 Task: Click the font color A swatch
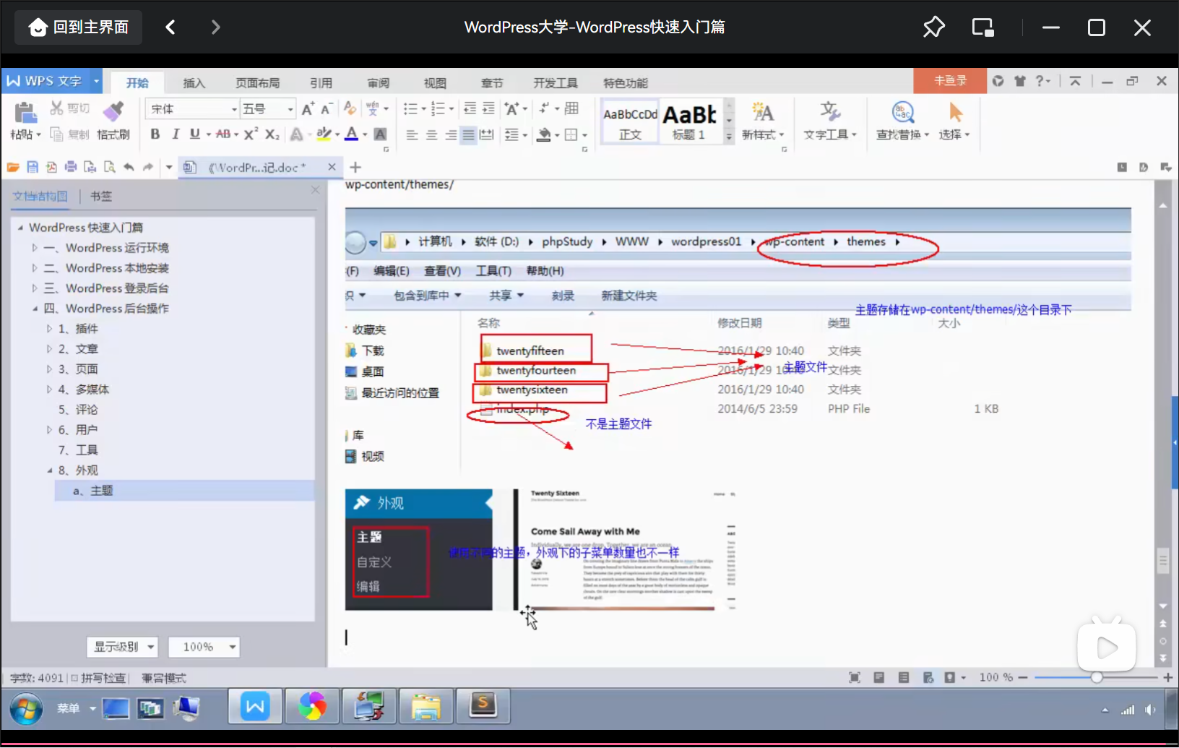pyautogui.click(x=351, y=134)
